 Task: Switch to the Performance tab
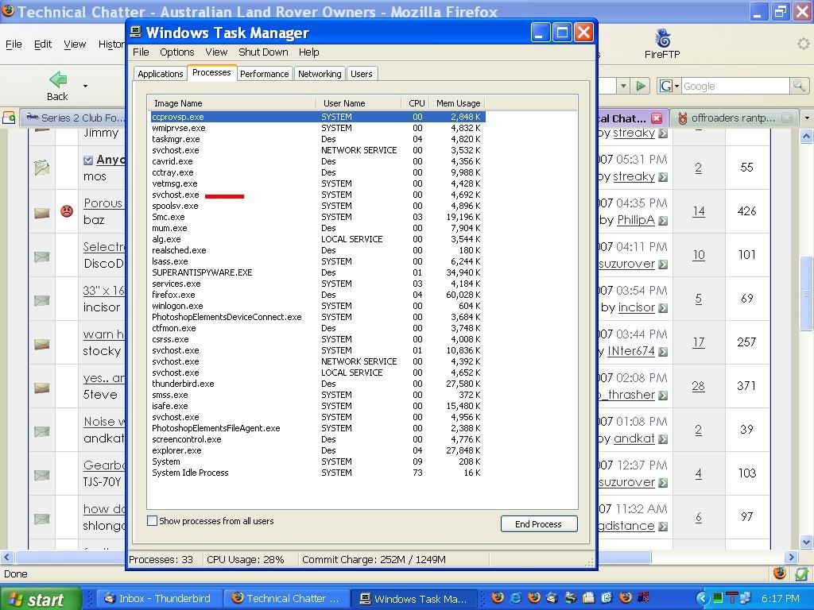tap(264, 74)
